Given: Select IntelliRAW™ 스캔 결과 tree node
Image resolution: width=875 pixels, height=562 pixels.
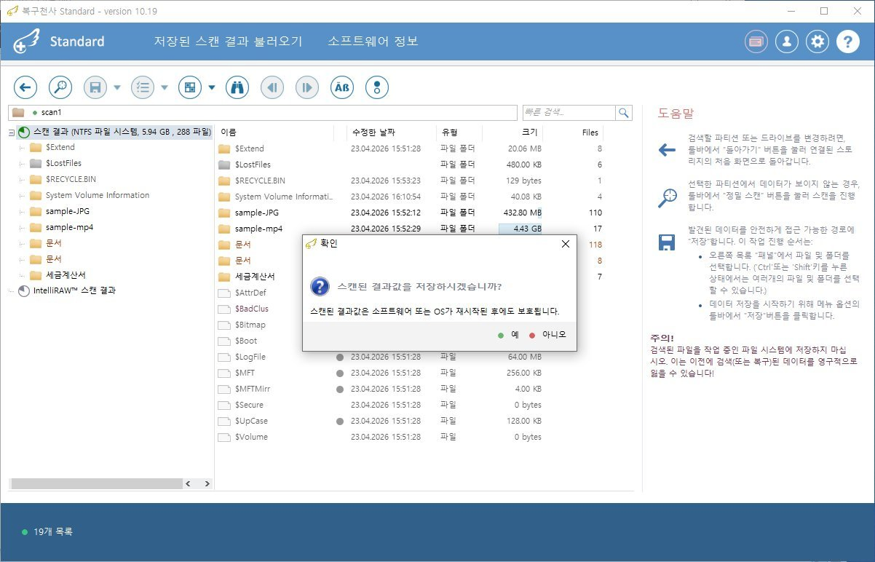Looking at the screenshot, I should (75, 290).
